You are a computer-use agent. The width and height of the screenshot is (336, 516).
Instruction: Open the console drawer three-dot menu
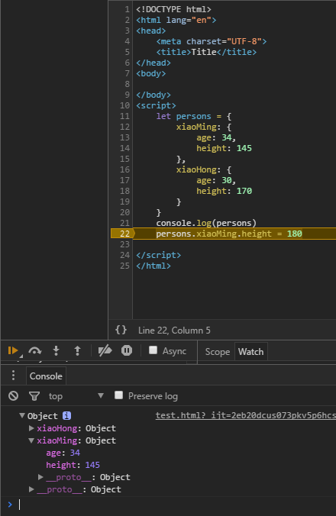coord(13,376)
